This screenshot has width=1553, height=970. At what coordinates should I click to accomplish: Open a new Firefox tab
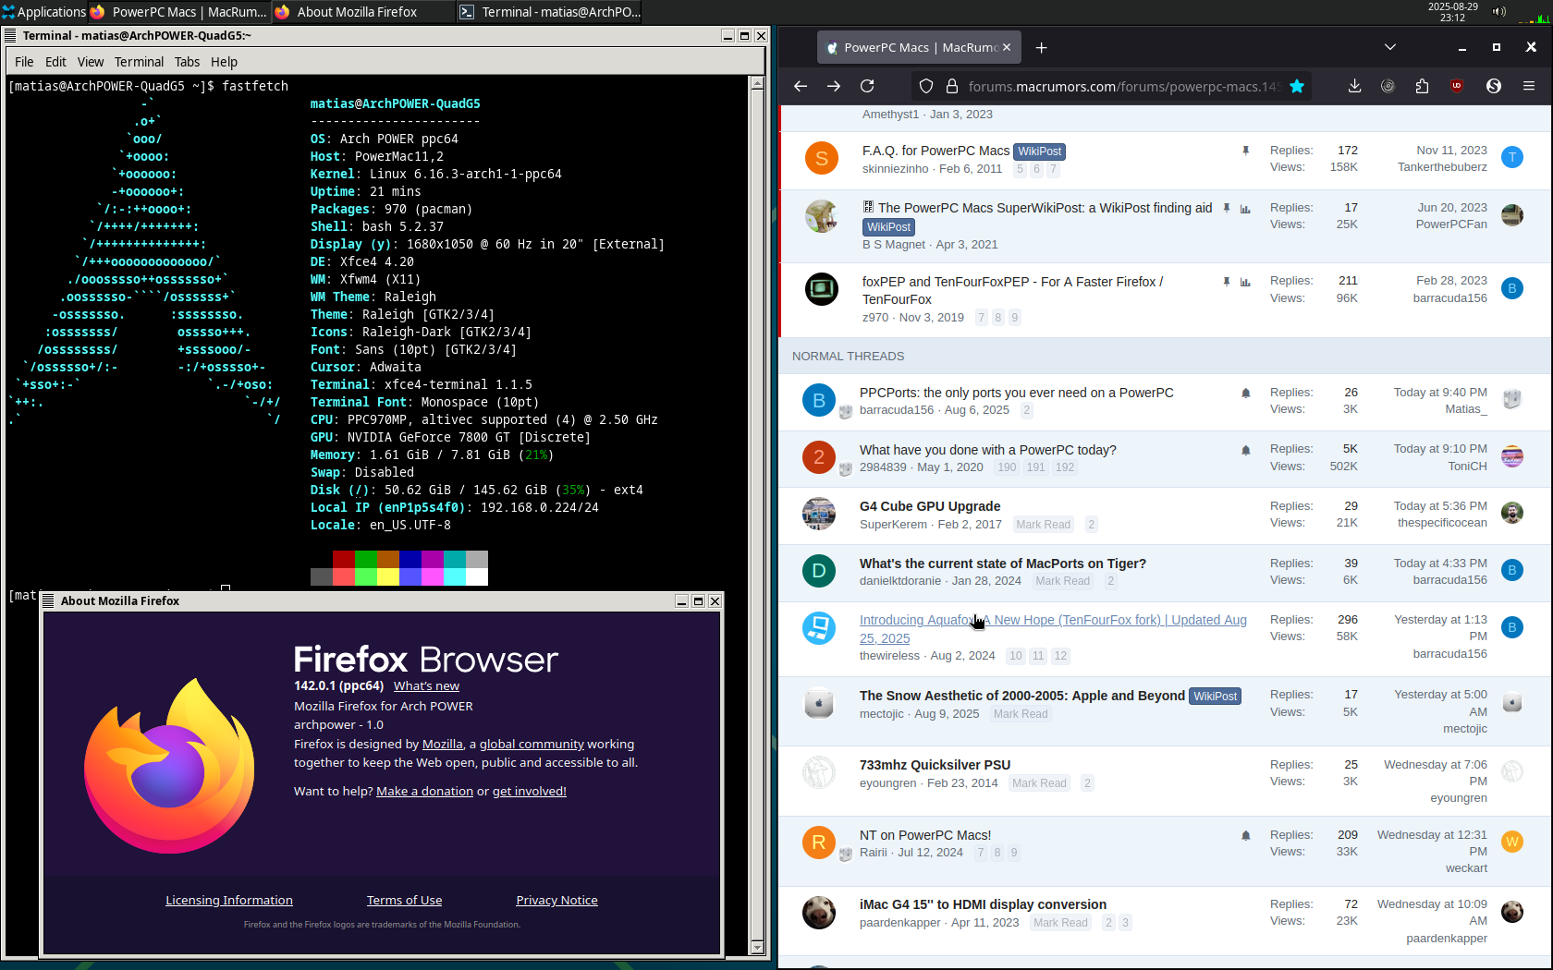1042,47
